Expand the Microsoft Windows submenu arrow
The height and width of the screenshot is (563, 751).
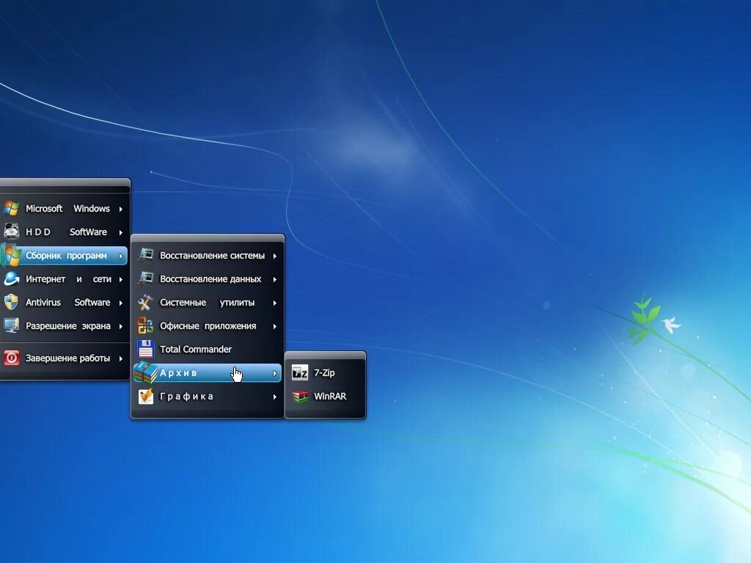point(121,209)
